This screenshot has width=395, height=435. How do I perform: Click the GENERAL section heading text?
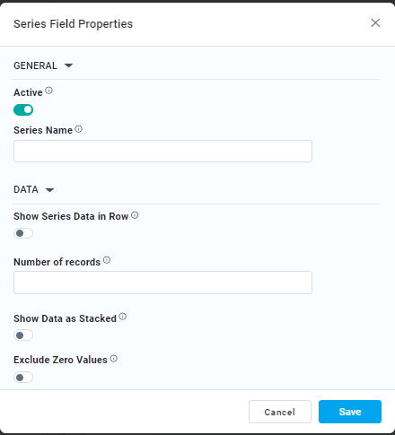pyautogui.click(x=35, y=65)
